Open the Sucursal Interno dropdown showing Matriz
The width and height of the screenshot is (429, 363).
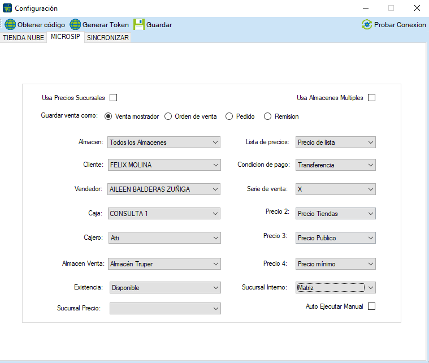pyautogui.click(x=335, y=288)
